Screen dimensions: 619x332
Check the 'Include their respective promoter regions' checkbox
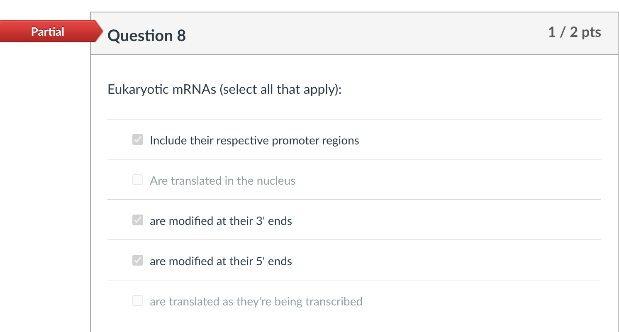click(138, 140)
